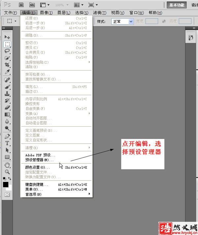Switch to 基本功能 workspace
The height and width of the screenshot is (235, 198).
pyautogui.click(x=177, y=5)
